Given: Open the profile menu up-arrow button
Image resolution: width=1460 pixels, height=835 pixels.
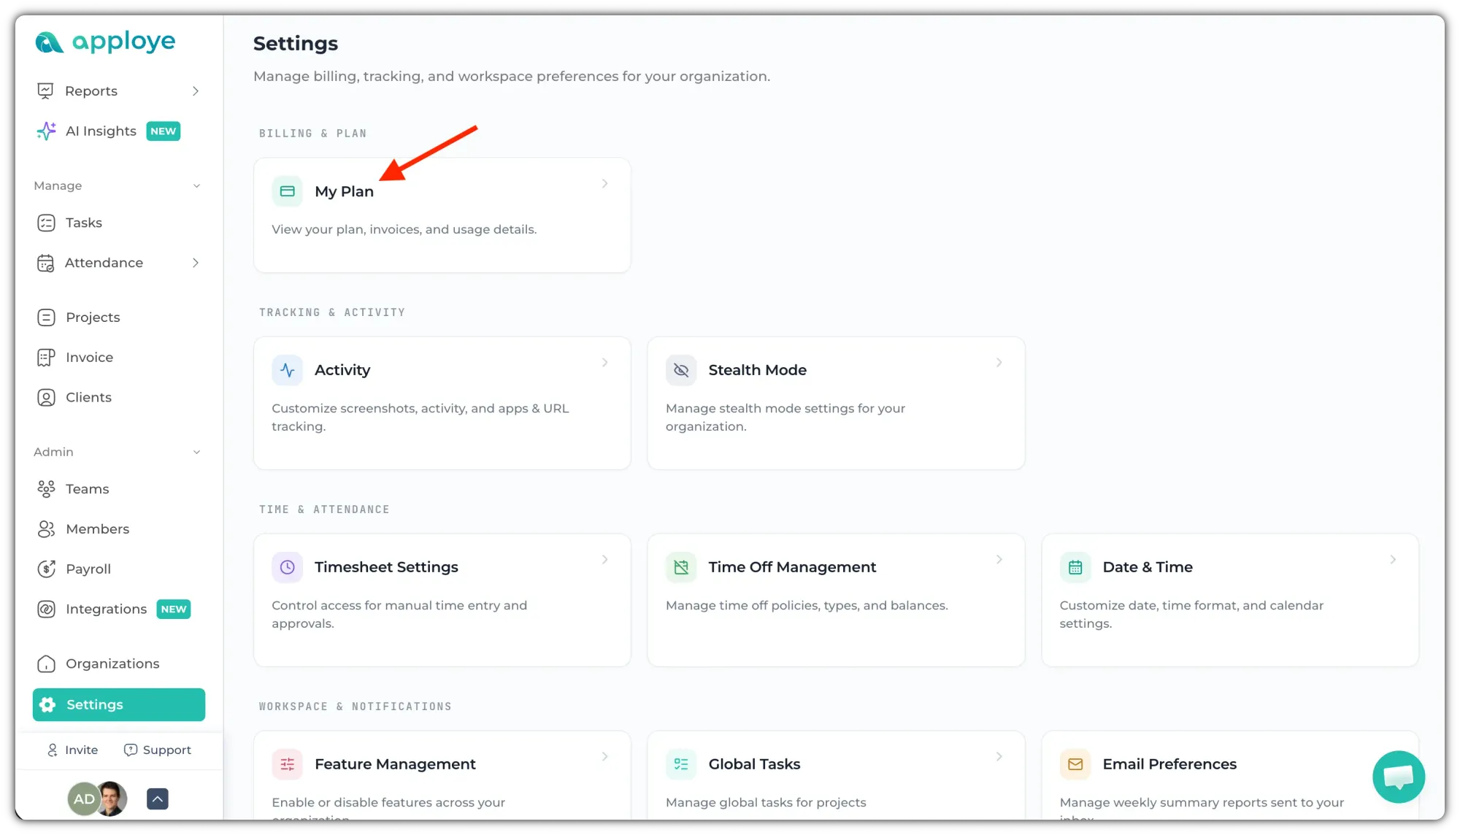Looking at the screenshot, I should pyautogui.click(x=158, y=799).
